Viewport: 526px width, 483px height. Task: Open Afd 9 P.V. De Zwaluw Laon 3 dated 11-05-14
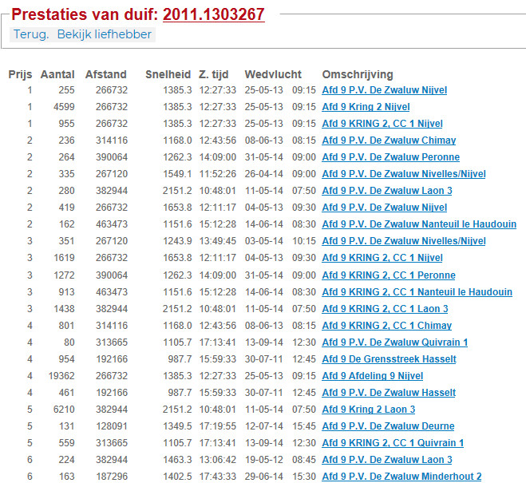(387, 191)
